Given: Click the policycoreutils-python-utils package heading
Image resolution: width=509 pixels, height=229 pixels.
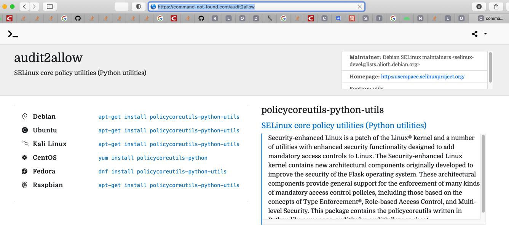Looking at the screenshot, I should 322,110.
